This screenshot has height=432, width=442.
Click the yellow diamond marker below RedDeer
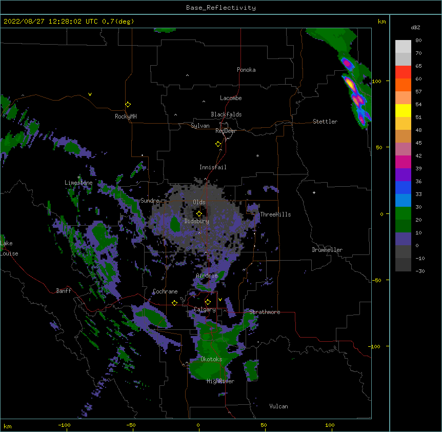[218, 144]
